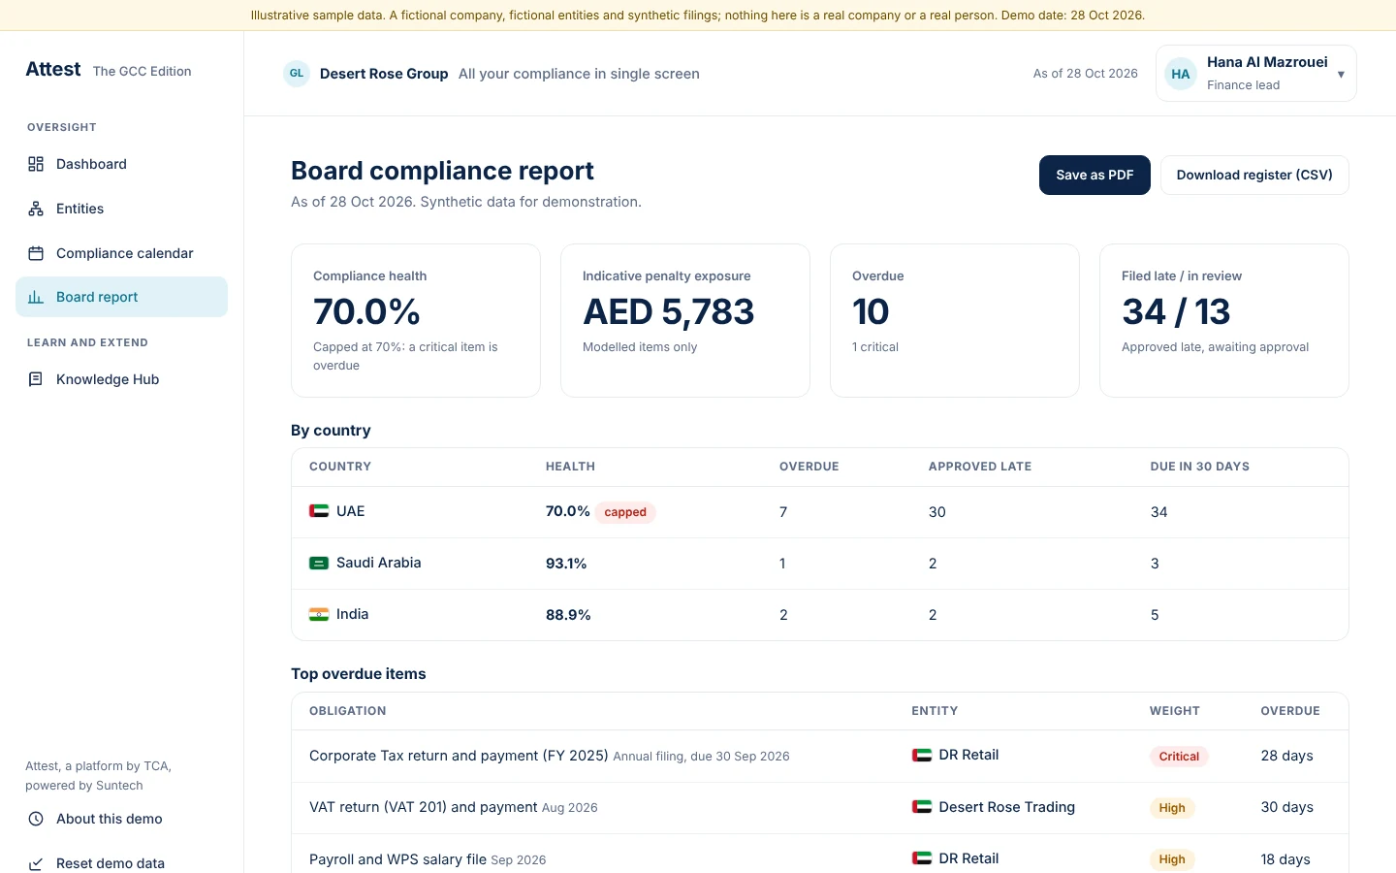Click the About this demo clock icon
Viewport: 1396px width, 873px height.
click(x=36, y=819)
